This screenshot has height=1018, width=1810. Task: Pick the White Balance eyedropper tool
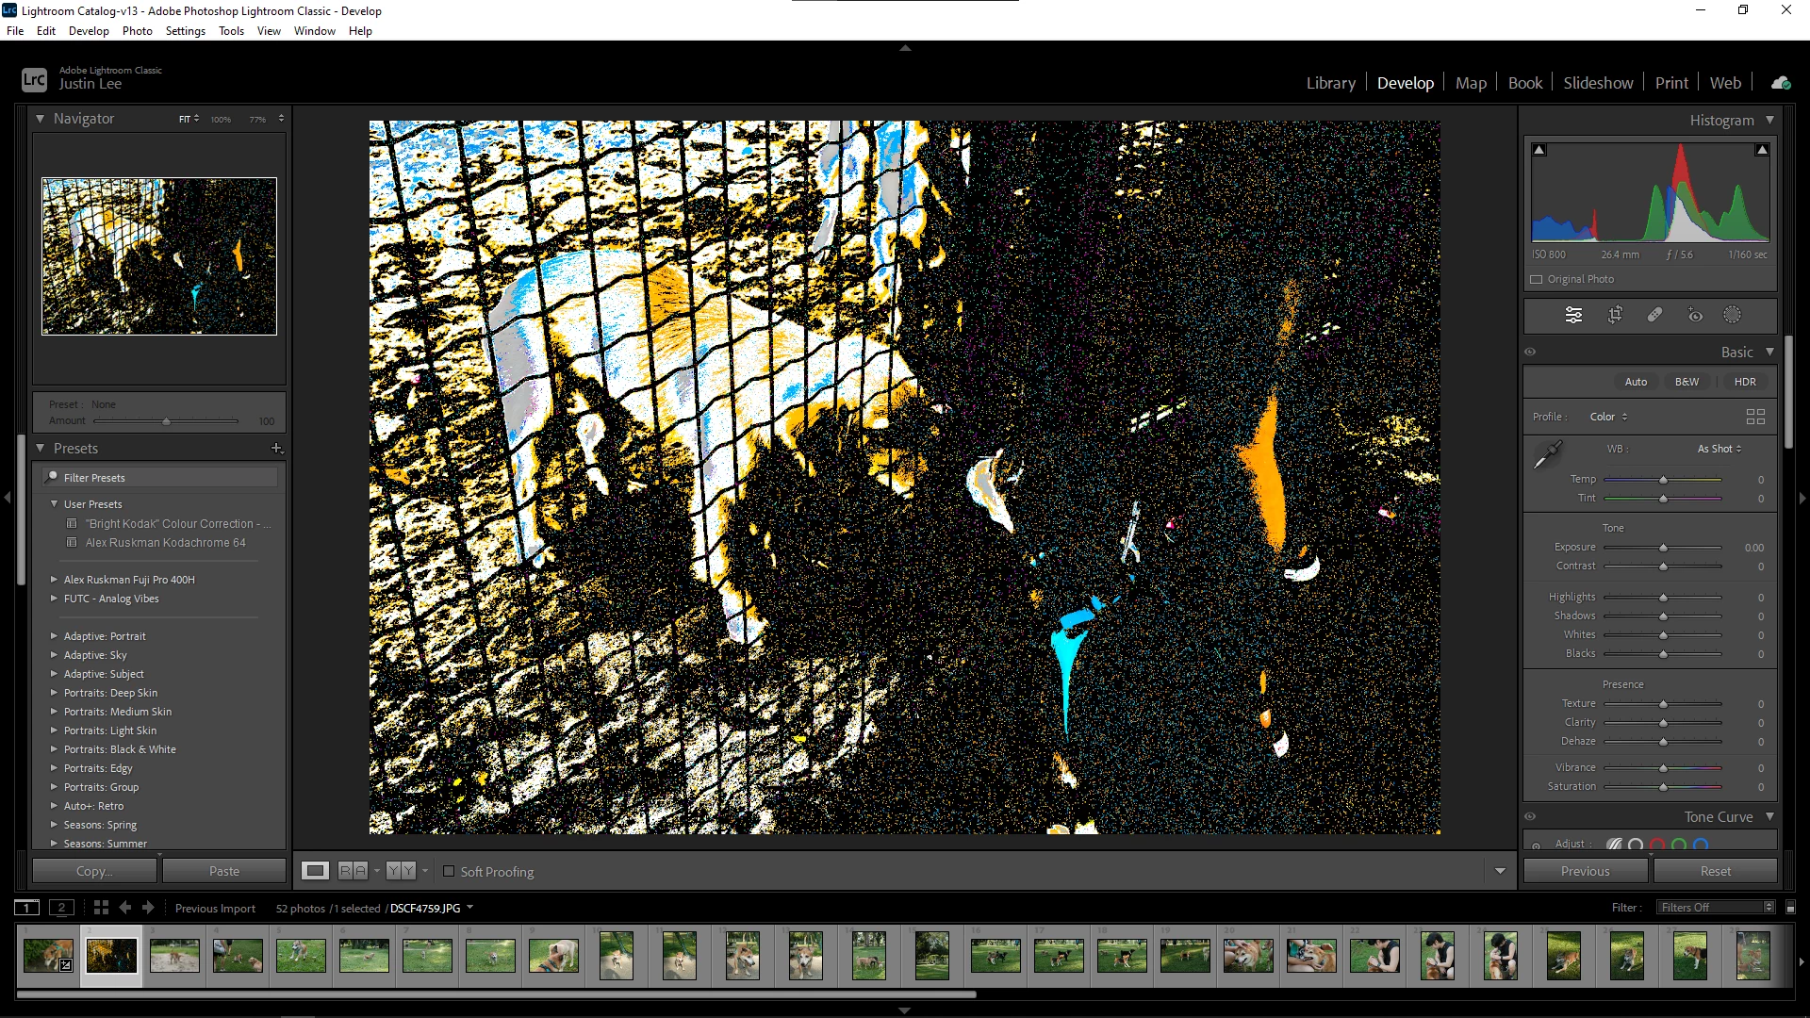click(x=1547, y=455)
